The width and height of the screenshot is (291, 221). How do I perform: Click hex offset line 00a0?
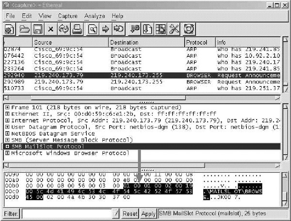12,180
